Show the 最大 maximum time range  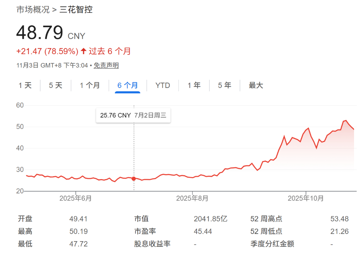pyautogui.click(x=256, y=85)
